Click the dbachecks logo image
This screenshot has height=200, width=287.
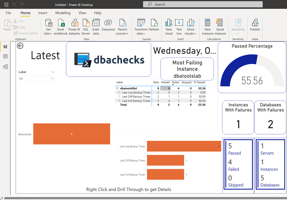(x=109, y=59)
